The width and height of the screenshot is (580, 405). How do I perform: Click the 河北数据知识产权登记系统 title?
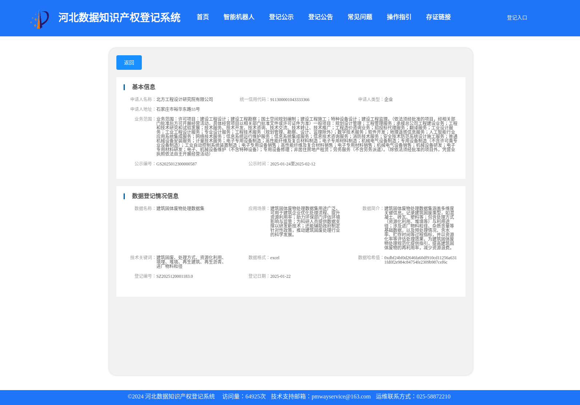point(119,17)
